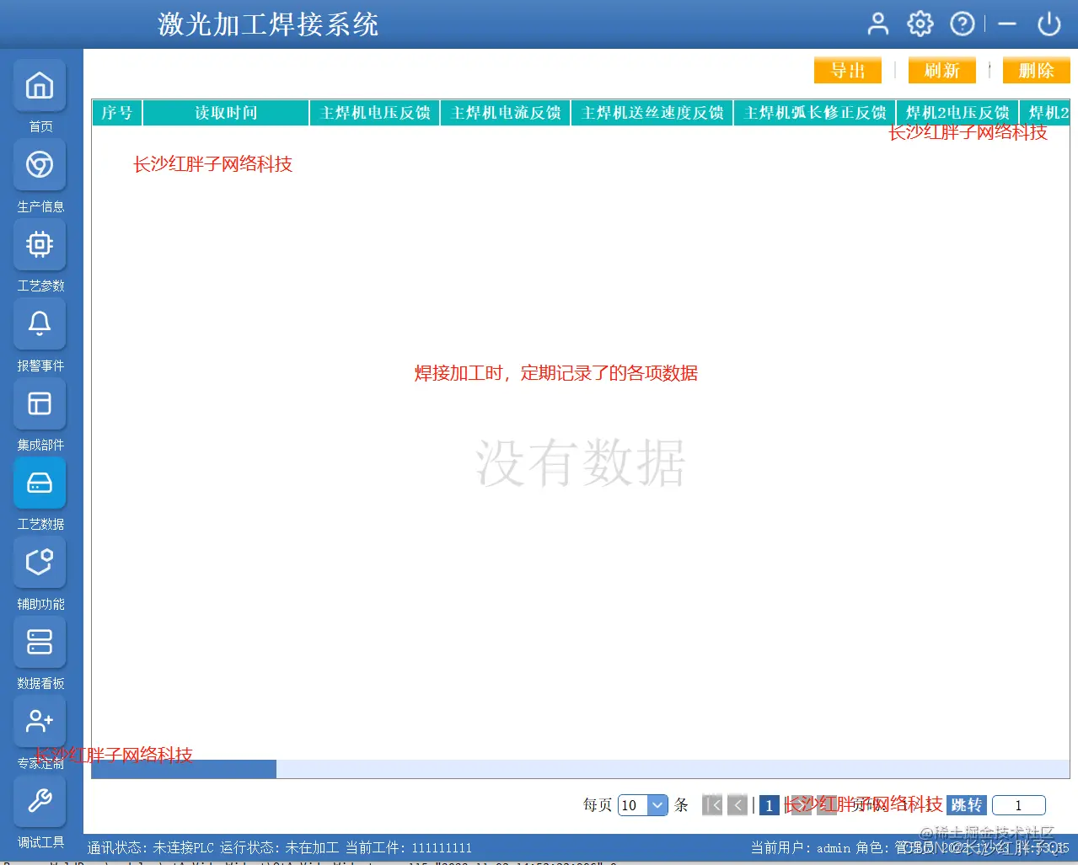Click the power/logout icon
This screenshot has width=1078, height=865.
1049,24
